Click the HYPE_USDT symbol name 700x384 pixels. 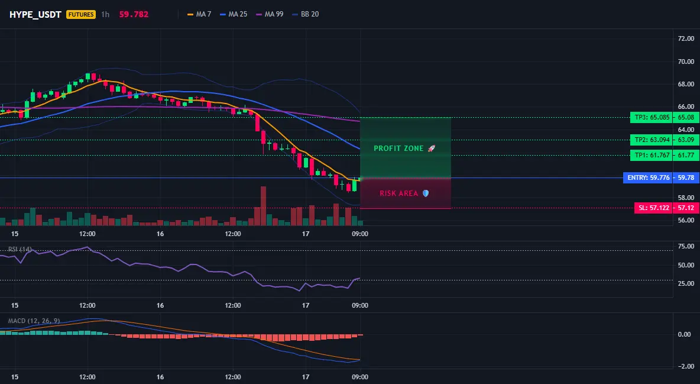[35, 14]
